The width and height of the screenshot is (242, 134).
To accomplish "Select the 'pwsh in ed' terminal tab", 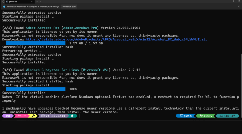I will click(x=19, y=1).
